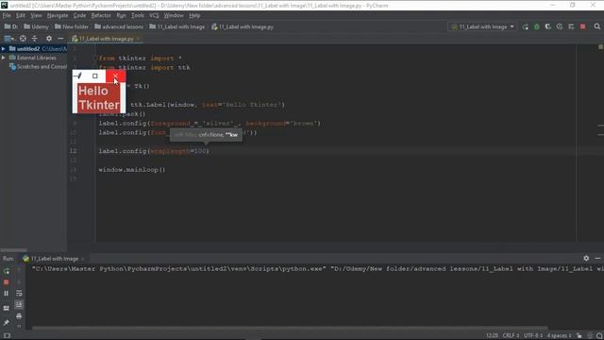Viewport: 604px width, 340px height.
Task: Click Scroll from Source target icon
Action: point(23,39)
